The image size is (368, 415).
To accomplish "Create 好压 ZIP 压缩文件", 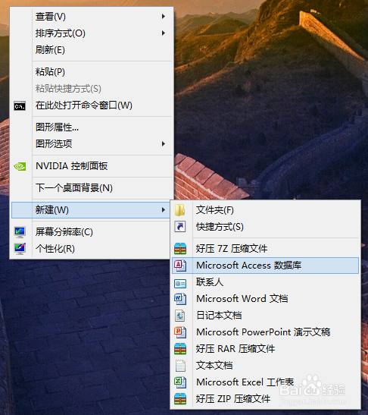I will 265,398.
